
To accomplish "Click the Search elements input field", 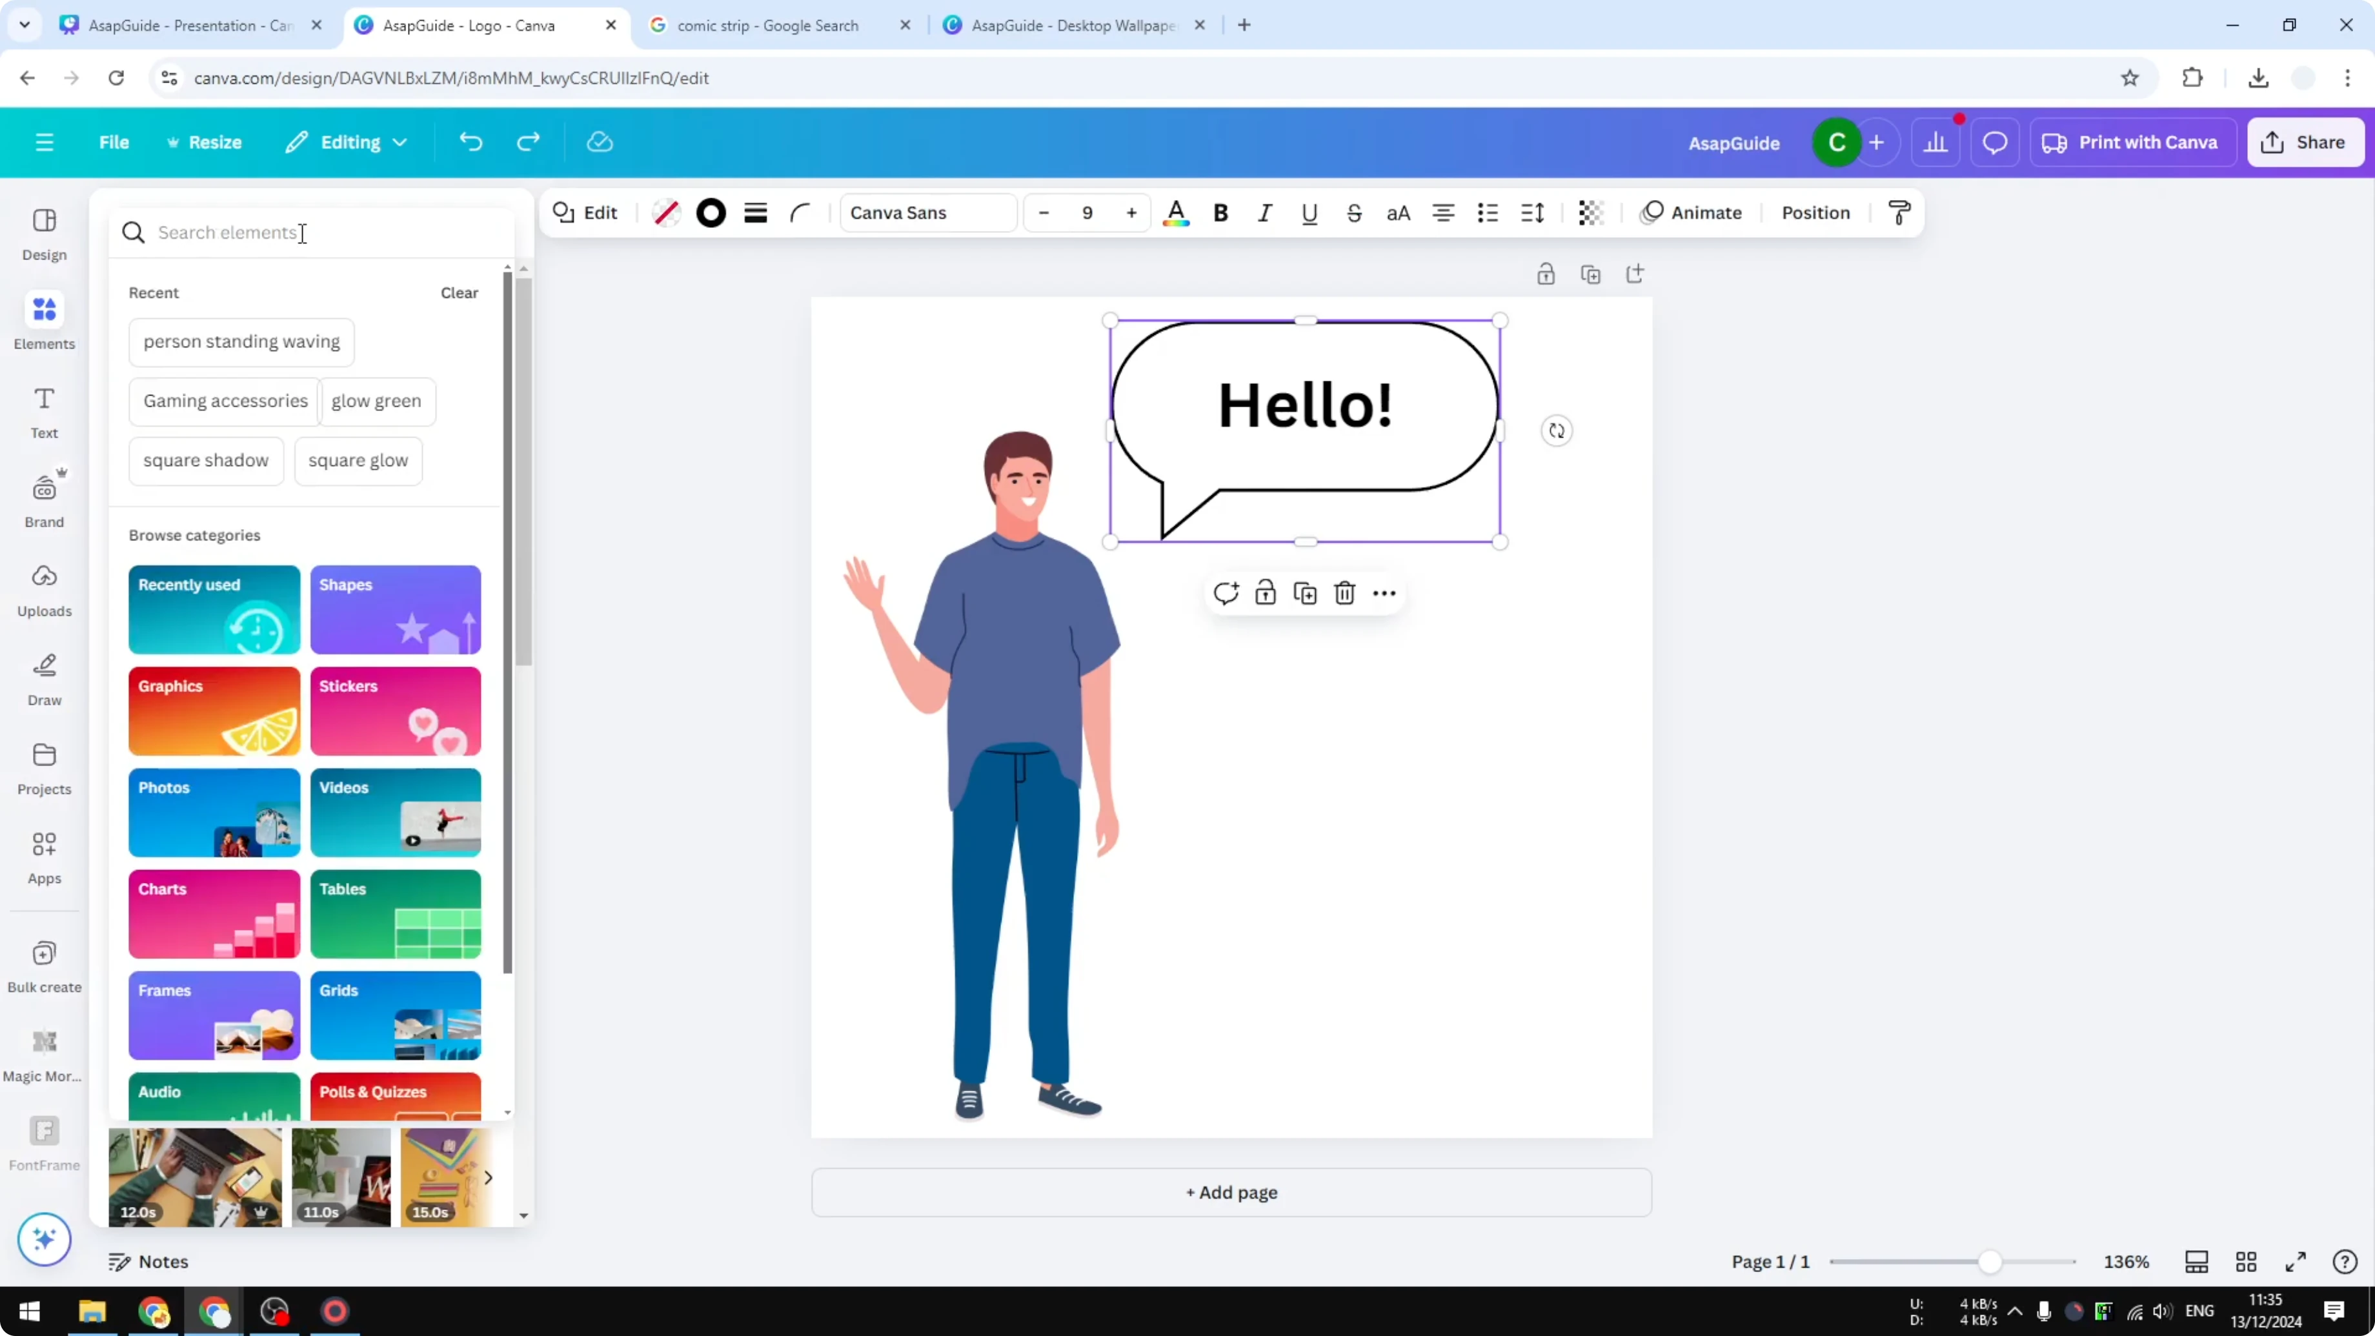I will point(277,232).
